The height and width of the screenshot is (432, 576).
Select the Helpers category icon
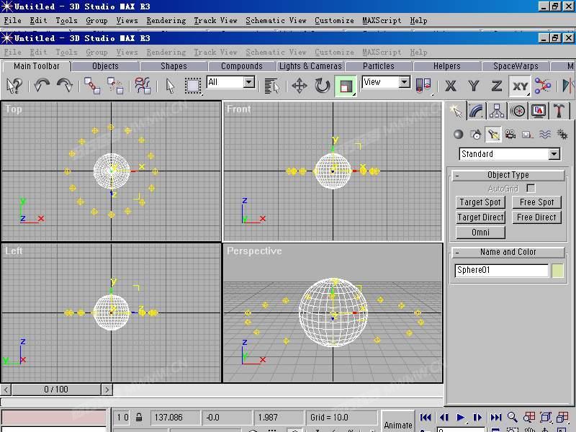(x=528, y=135)
